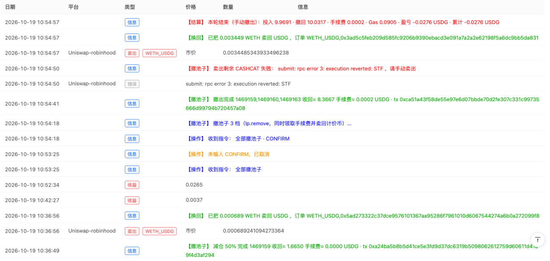The height and width of the screenshot is (261, 550).
Task: Select the 撤出完成 1469159,1469160,1469163 message
Action: click(363, 104)
